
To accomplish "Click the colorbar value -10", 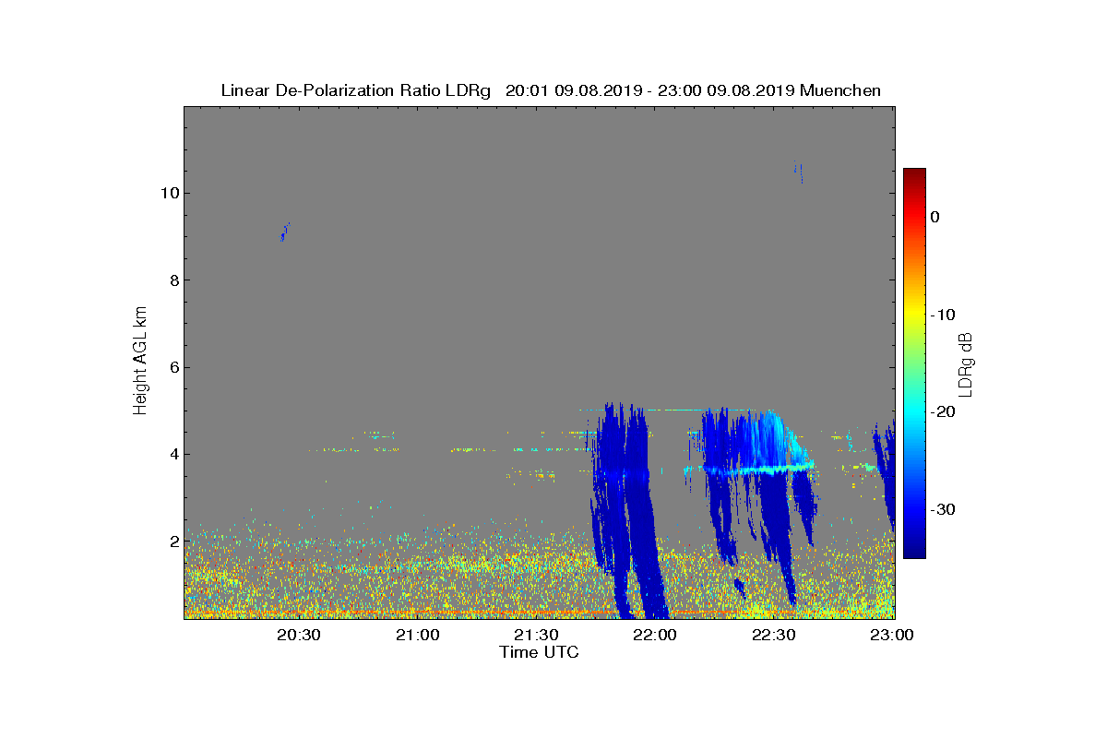I will point(943,315).
